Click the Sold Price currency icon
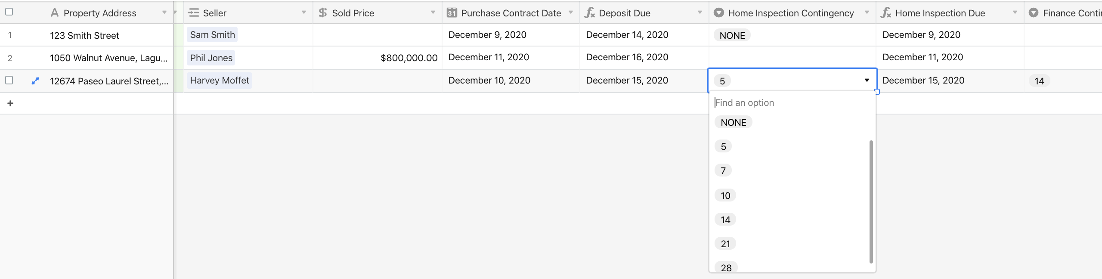 (x=323, y=13)
